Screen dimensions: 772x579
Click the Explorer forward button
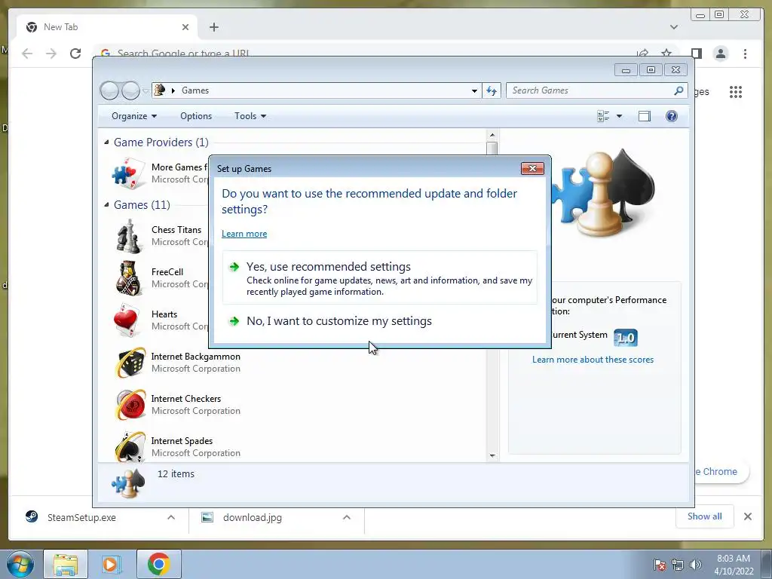coord(130,90)
